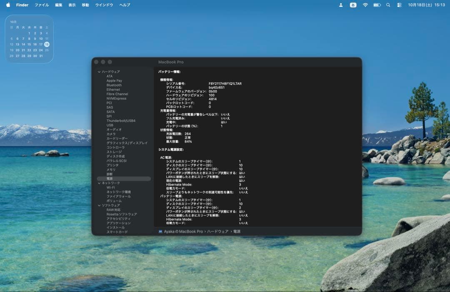The image size is (450, 292).
Task: Open the ファイル menu
Action: [x=42, y=5]
